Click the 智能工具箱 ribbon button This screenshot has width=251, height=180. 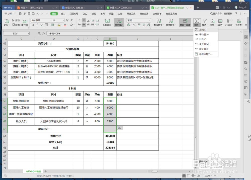pos(185,22)
